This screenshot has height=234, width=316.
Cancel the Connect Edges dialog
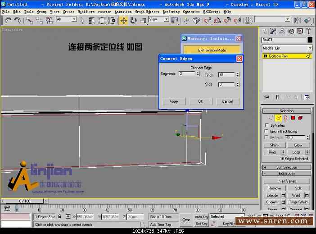(227, 101)
